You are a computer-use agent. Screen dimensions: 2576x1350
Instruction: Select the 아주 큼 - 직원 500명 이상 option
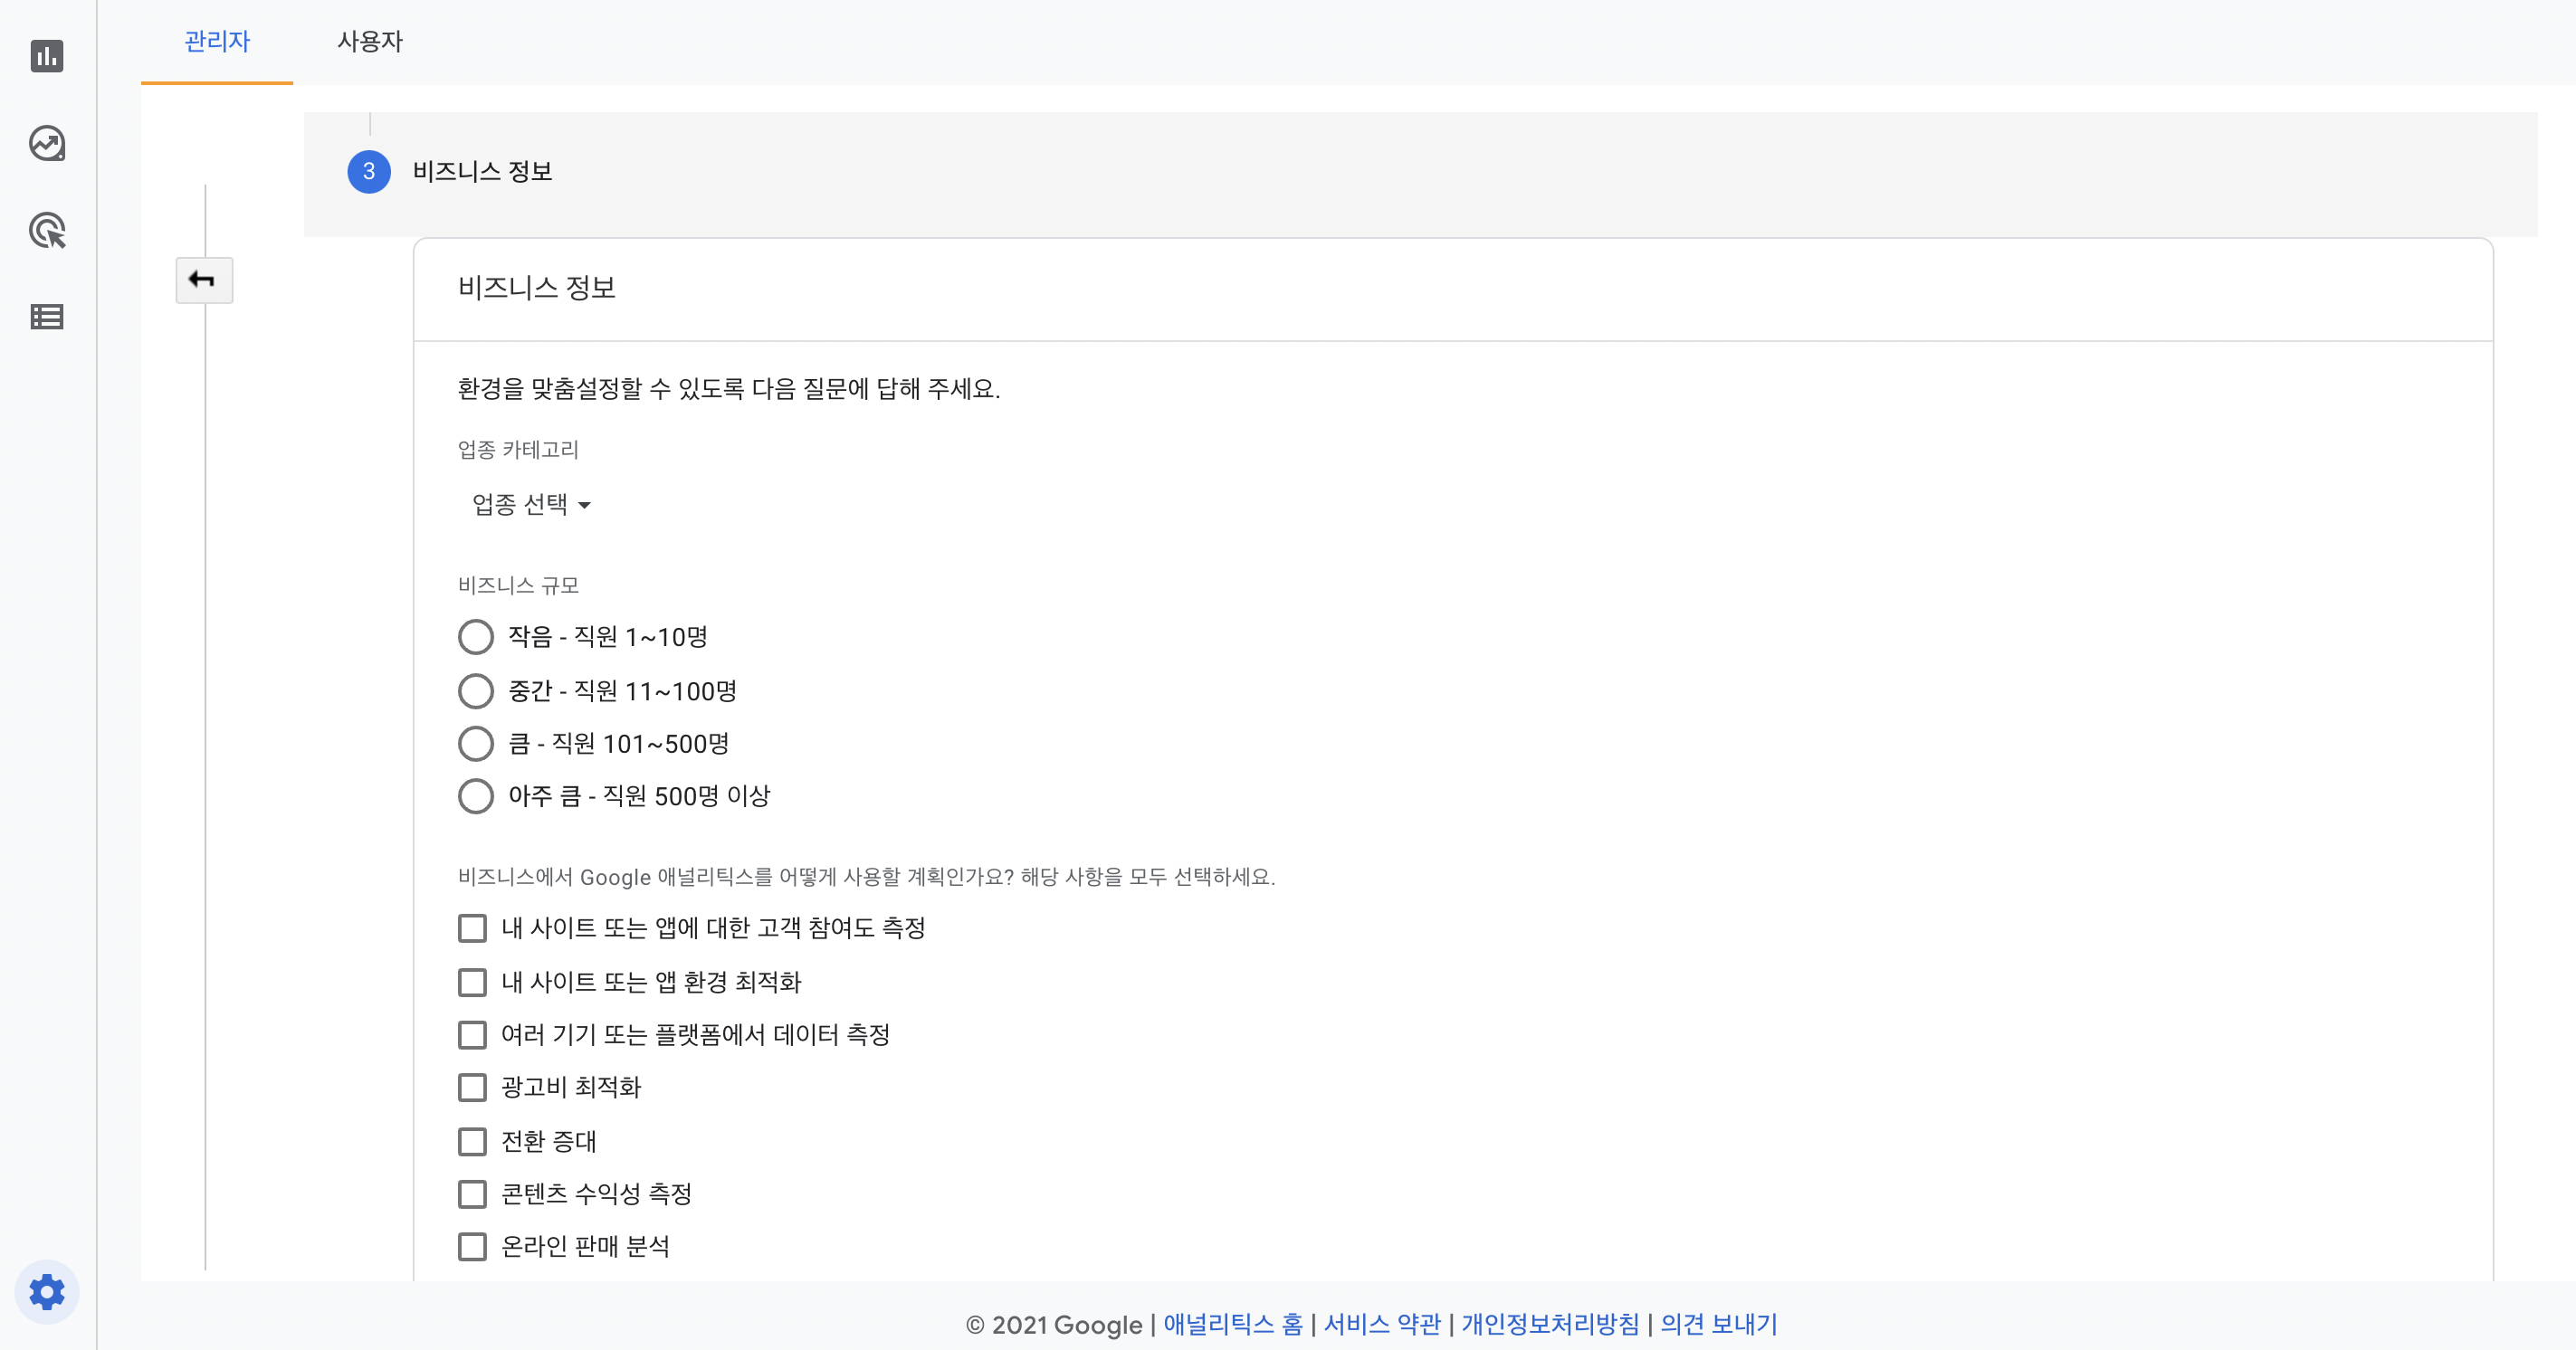[476, 796]
